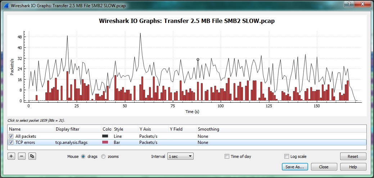Click the Smoothing column header
Viewport: 374px width, 178px height.
[281, 129]
